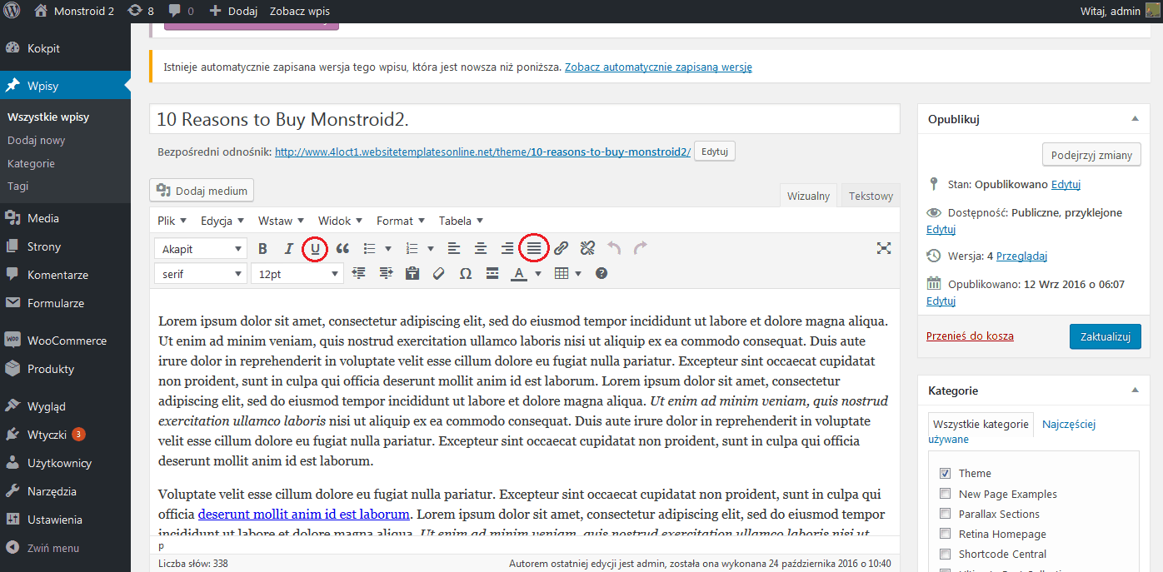1163x572 pixels.
Task: Align text left
Action: [x=454, y=248]
